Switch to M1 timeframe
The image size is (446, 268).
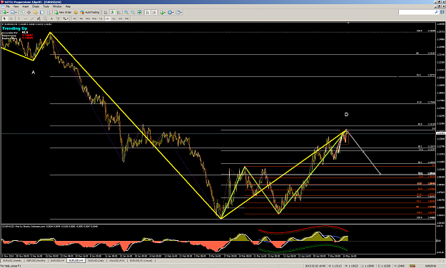coord(74,19)
